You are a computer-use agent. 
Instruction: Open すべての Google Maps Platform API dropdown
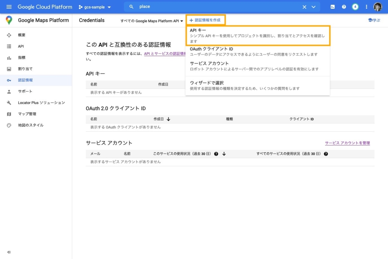click(x=152, y=21)
